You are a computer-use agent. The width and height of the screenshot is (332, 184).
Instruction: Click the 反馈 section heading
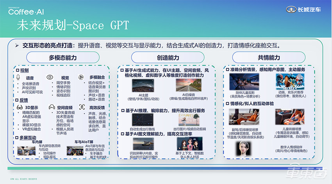point(24,100)
